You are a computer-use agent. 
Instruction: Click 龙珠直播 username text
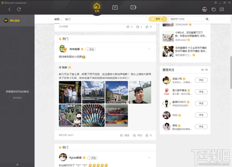pos(75,49)
